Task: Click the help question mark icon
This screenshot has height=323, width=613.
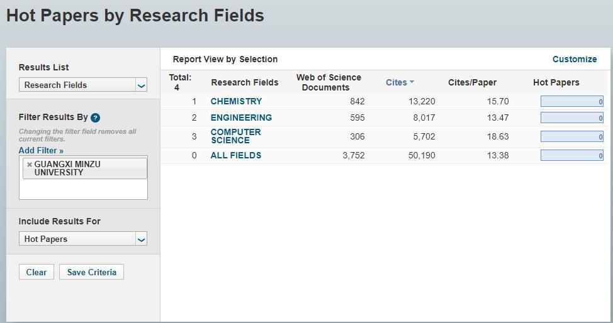Action: click(95, 118)
